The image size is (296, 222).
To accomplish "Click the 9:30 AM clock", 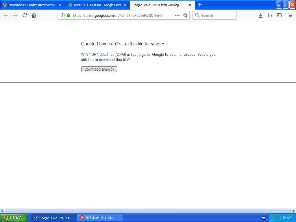I will coord(285,218).
